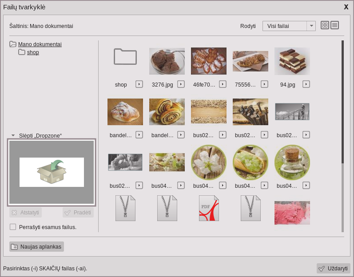Screen dimensions: 354x277
Task: Click the PDF file icon
Action: pyautogui.click(x=209, y=208)
